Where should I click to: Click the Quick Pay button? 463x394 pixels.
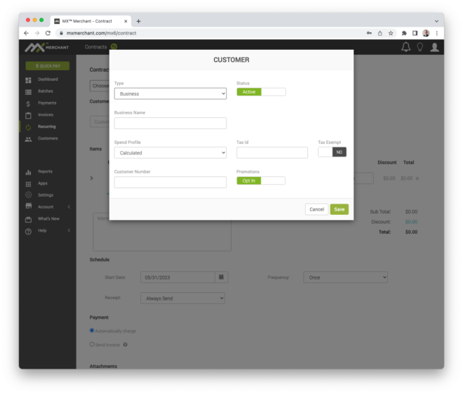48,66
